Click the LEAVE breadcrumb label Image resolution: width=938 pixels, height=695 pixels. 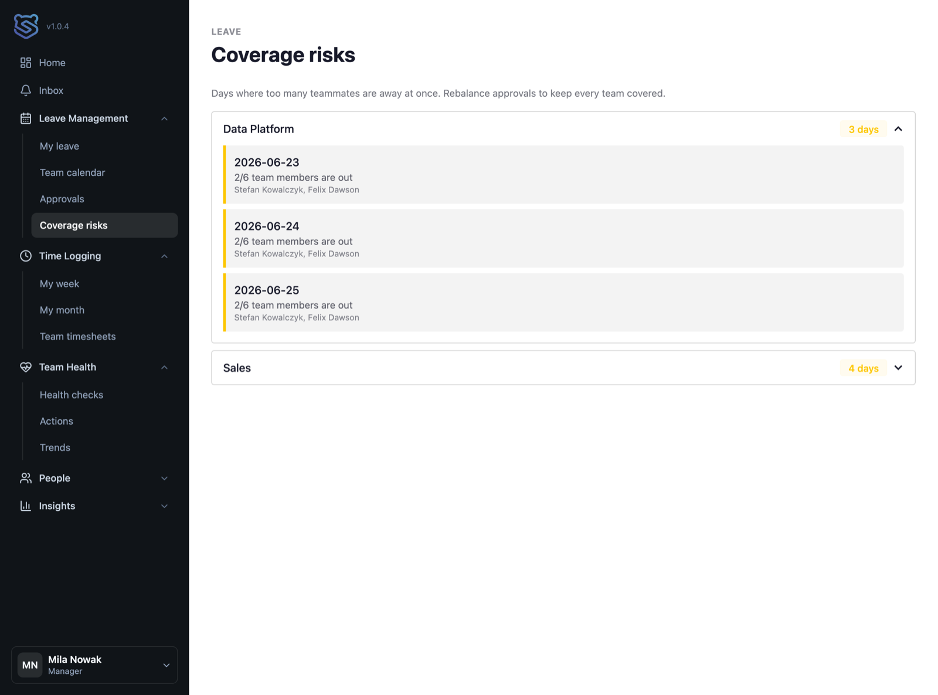[x=226, y=32]
